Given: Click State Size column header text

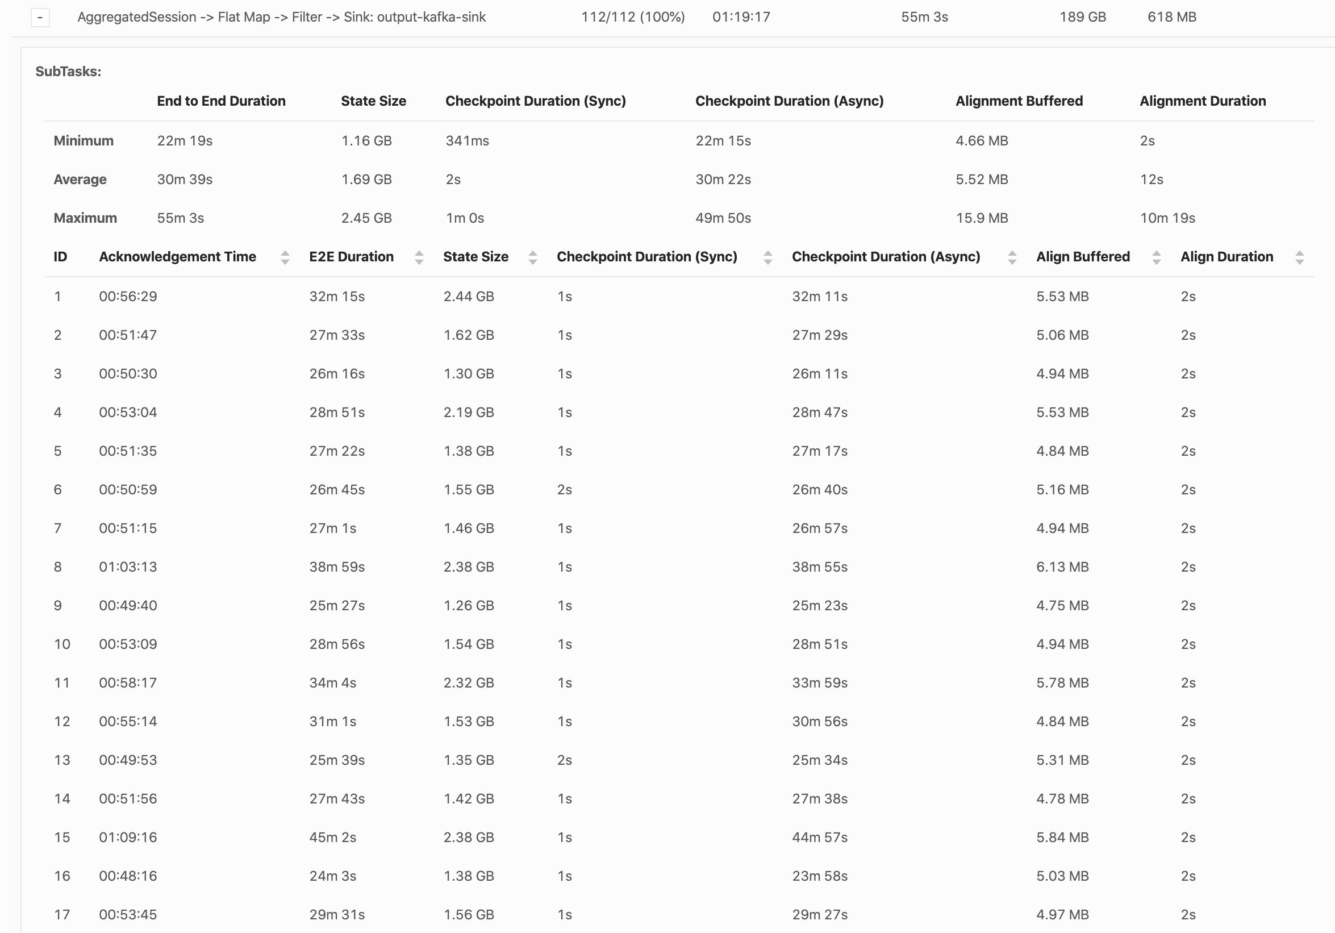Looking at the screenshot, I should [x=475, y=256].
